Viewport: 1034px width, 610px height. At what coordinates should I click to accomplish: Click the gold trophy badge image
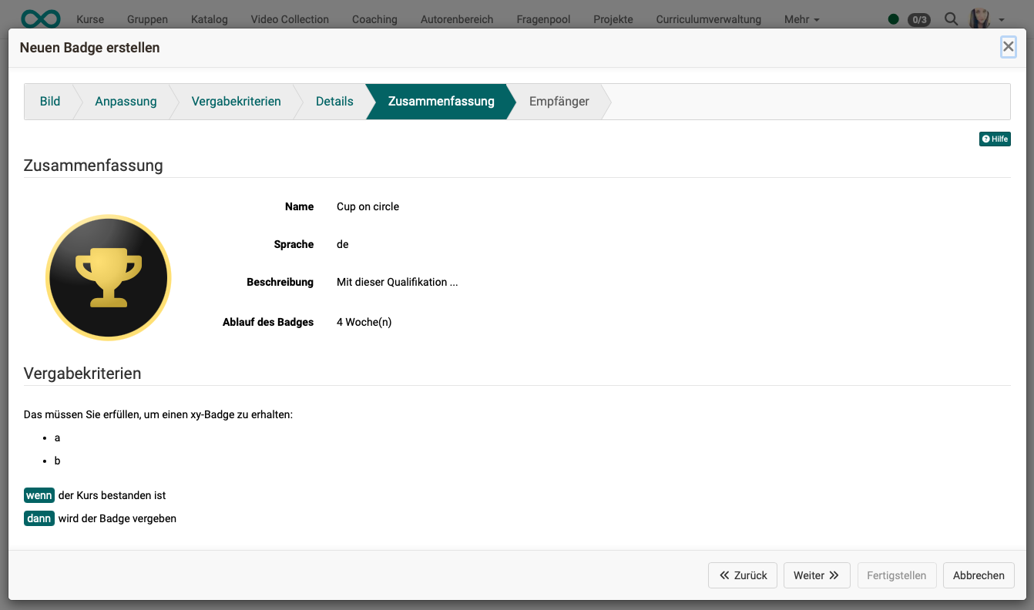(109, 277)
